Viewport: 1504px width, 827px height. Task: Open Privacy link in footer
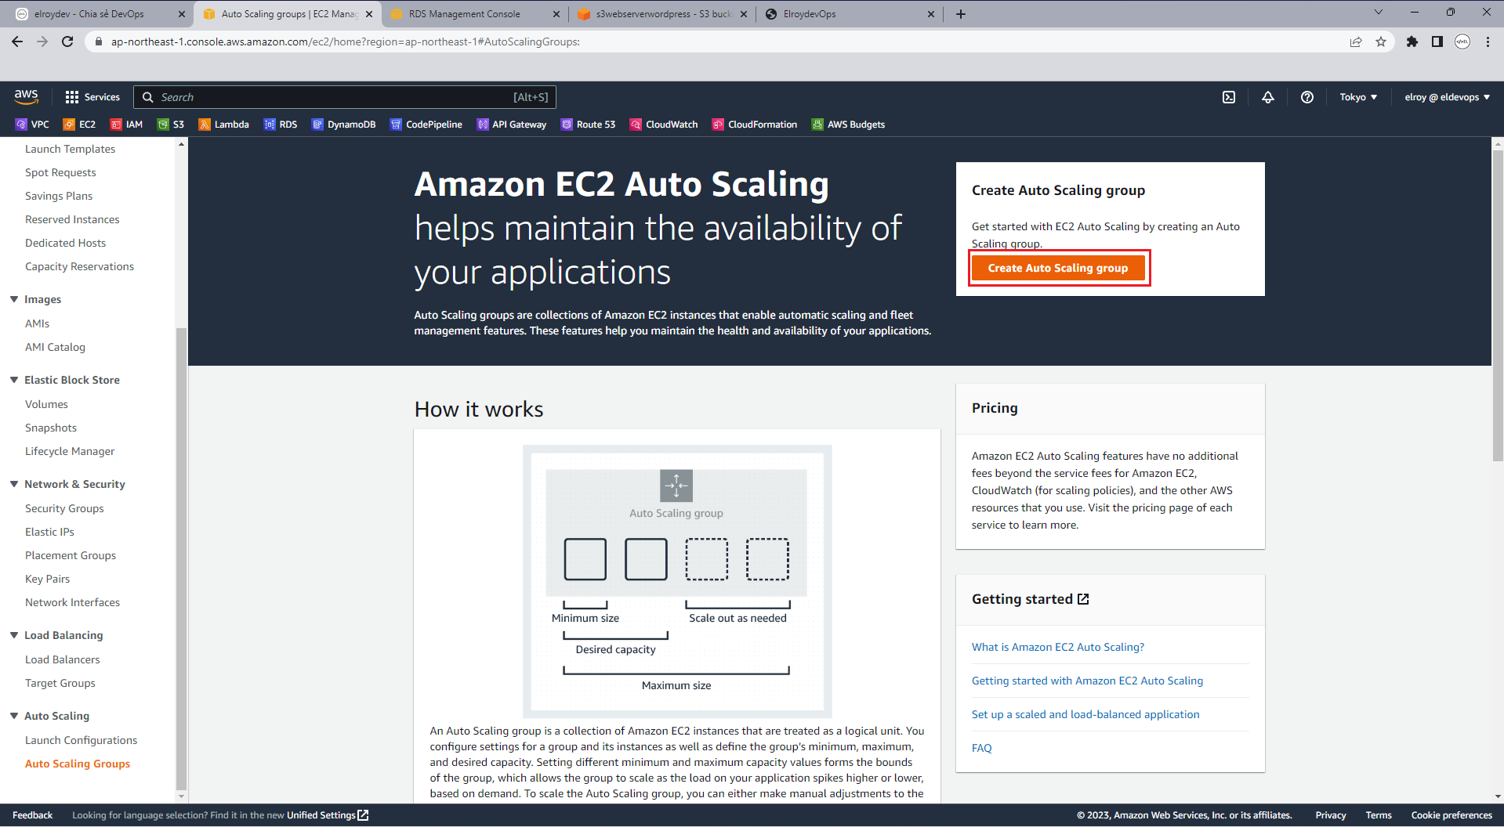click(x=1330, y=815)
